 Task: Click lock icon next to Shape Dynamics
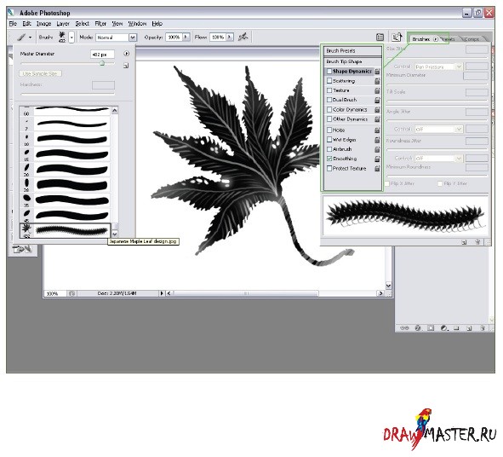(377, 72)
